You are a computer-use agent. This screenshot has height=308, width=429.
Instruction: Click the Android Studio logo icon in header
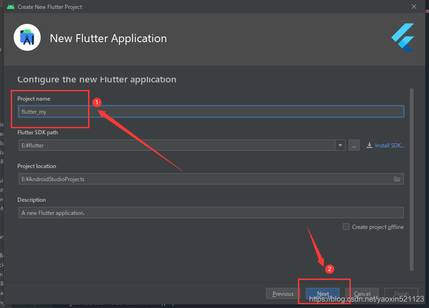pos(27,37)
